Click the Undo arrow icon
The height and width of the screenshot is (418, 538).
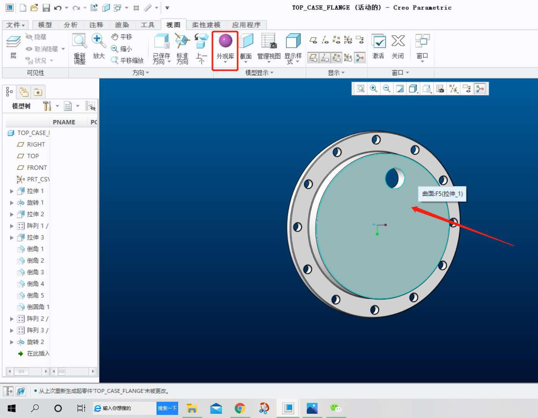pos(58,7)
